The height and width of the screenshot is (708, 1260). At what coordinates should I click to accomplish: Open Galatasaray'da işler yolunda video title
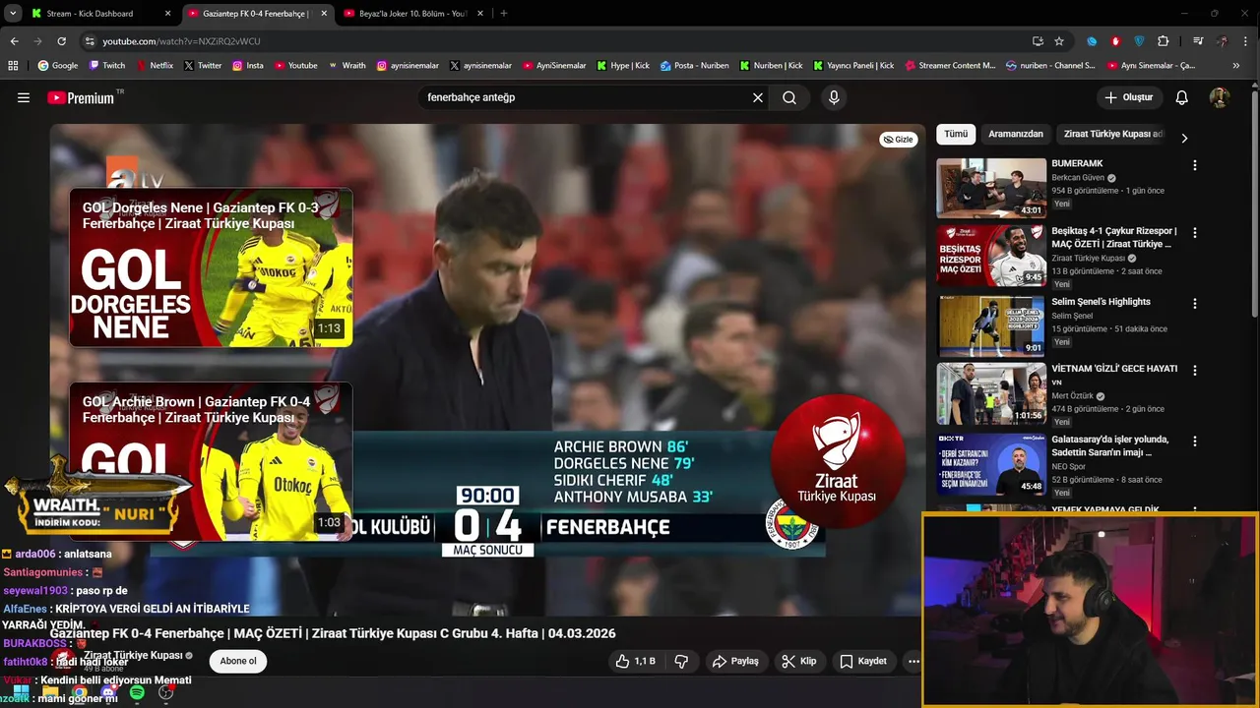coord(1109,445)
